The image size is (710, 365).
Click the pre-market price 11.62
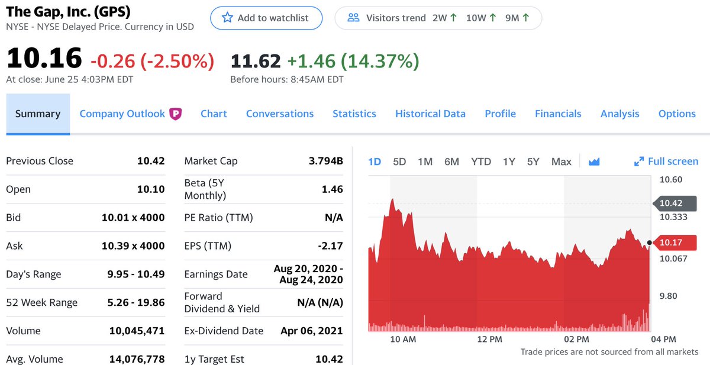point(256,60)
